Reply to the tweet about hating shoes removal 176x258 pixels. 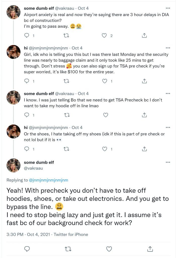tap(27, 149)
